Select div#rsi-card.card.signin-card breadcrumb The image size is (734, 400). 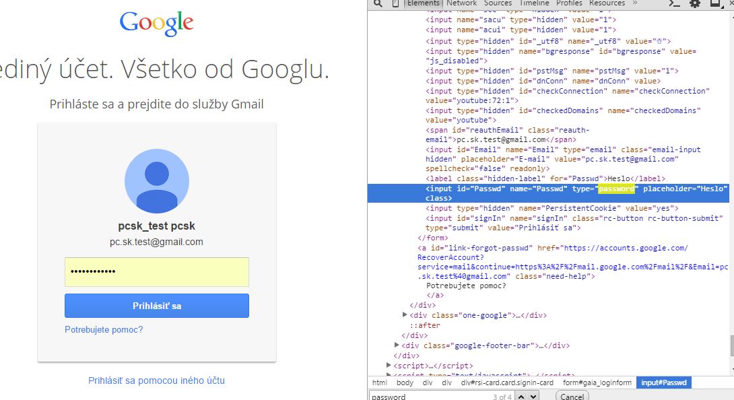(507, 382)
